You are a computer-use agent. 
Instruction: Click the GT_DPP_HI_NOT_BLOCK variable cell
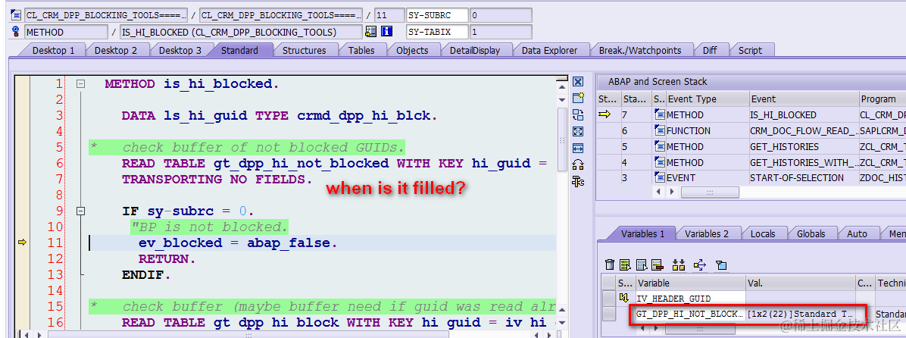click(690, 314)
